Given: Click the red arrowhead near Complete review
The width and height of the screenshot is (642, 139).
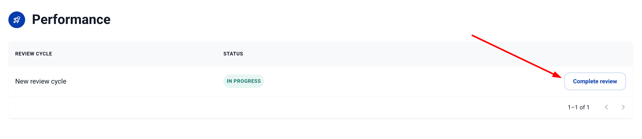Looking at the screenshot, I should 557,75.
